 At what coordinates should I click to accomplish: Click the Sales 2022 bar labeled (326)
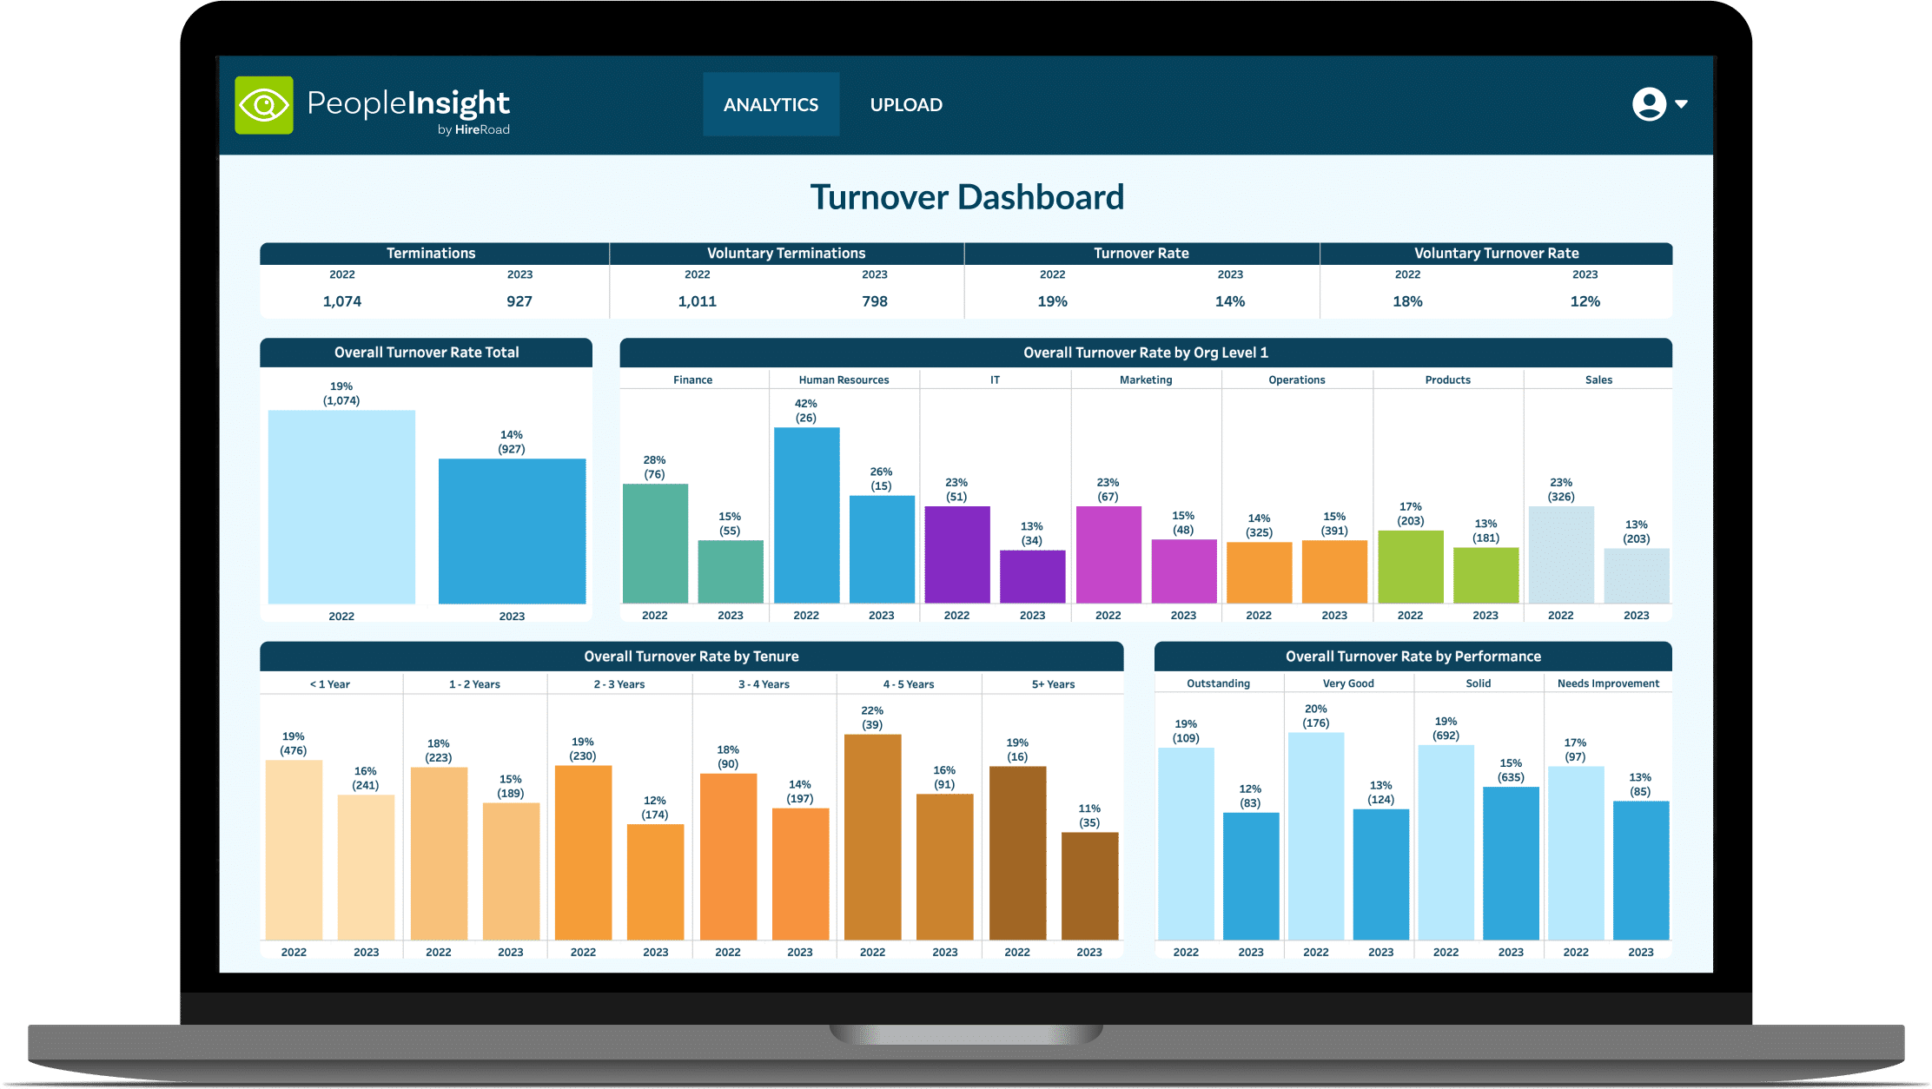1561,555
